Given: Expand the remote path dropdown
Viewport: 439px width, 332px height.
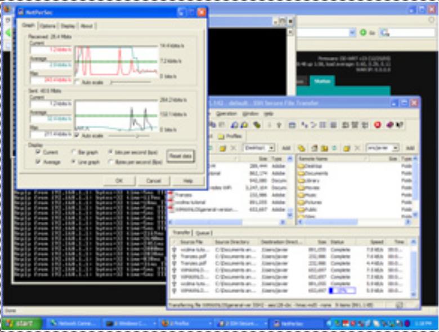Looking at the screenshot, I should (x=396, y=148).
